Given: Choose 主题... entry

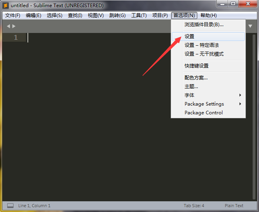Looking at the screenshot, I should click(208, 87).
